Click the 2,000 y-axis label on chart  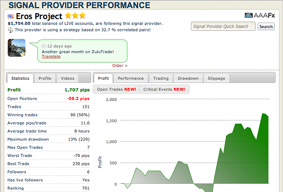click(111, 100)
